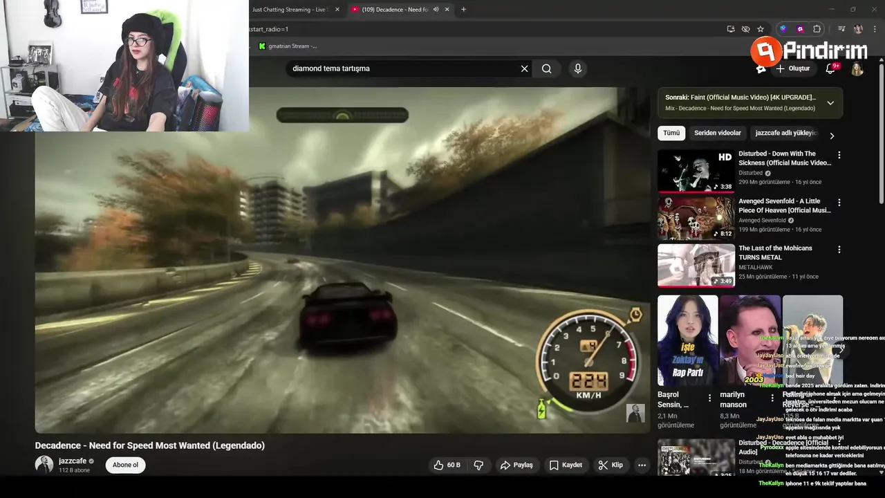Clear the YouTube search box text

[x=524, y=68]
